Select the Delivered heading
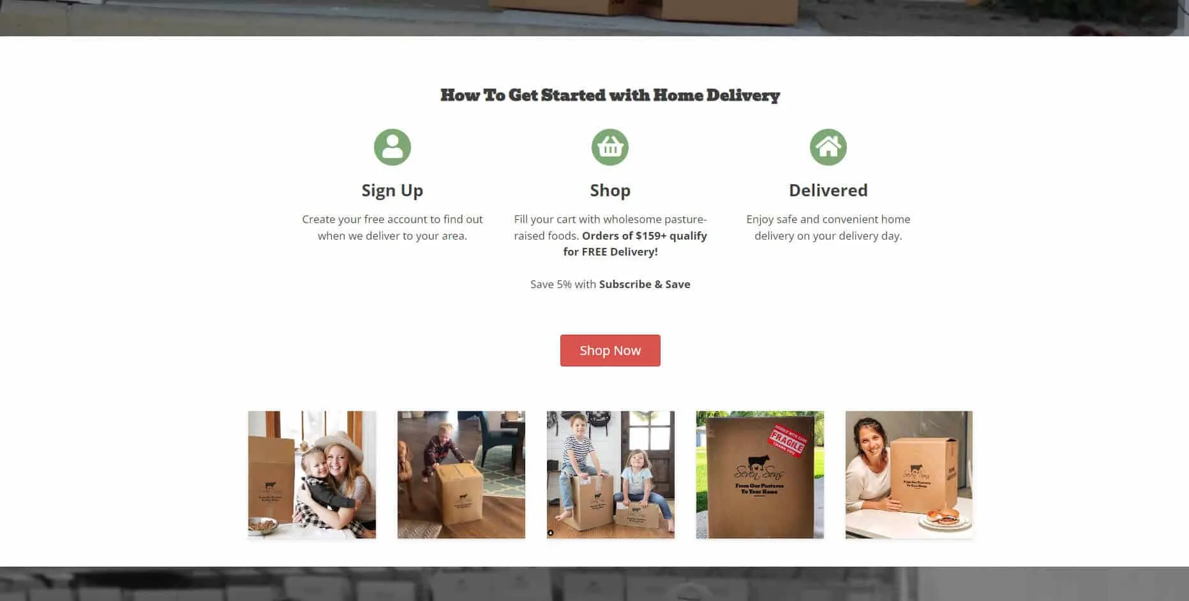Screen dimensions: 1189x601 click(828, 191)
